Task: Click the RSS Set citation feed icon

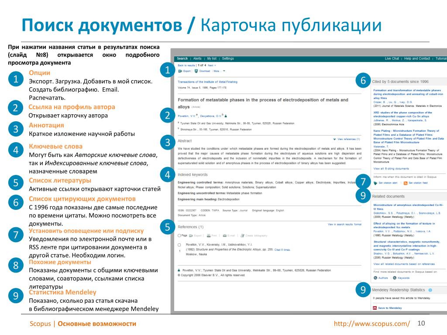Action: (x=406, y=183)
